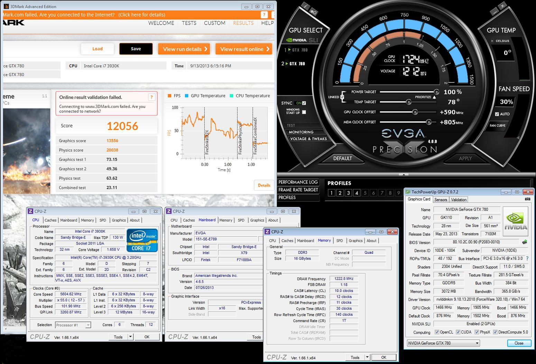
Task: Click the GPU-Z title bar app icon
Action: (x=408, y=192)
